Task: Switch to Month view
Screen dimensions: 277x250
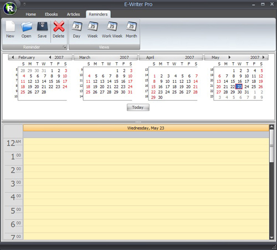Action: click(131, 29)
